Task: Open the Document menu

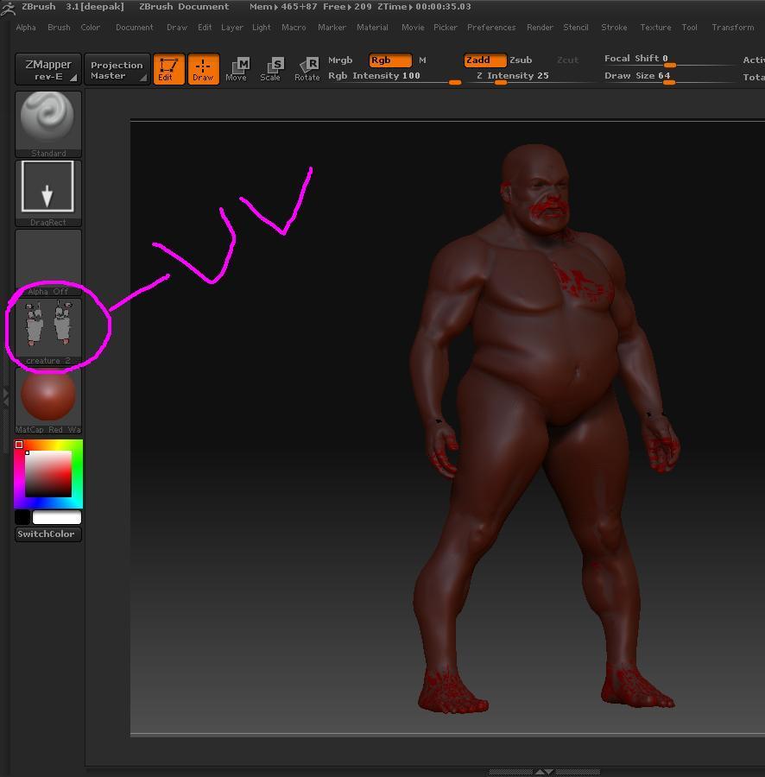Action: pos(135,28)
